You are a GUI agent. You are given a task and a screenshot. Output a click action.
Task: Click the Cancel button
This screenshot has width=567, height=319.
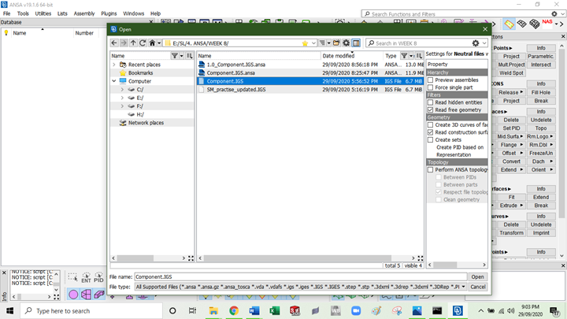point(477,287)
